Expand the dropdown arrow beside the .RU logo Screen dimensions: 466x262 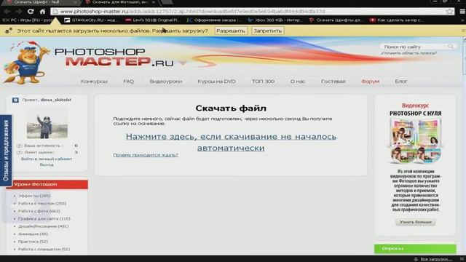(x=183, y=63)
